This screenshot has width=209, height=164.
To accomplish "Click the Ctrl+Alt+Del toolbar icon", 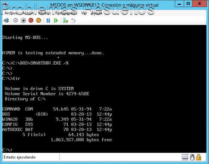I will coord(6,21).
